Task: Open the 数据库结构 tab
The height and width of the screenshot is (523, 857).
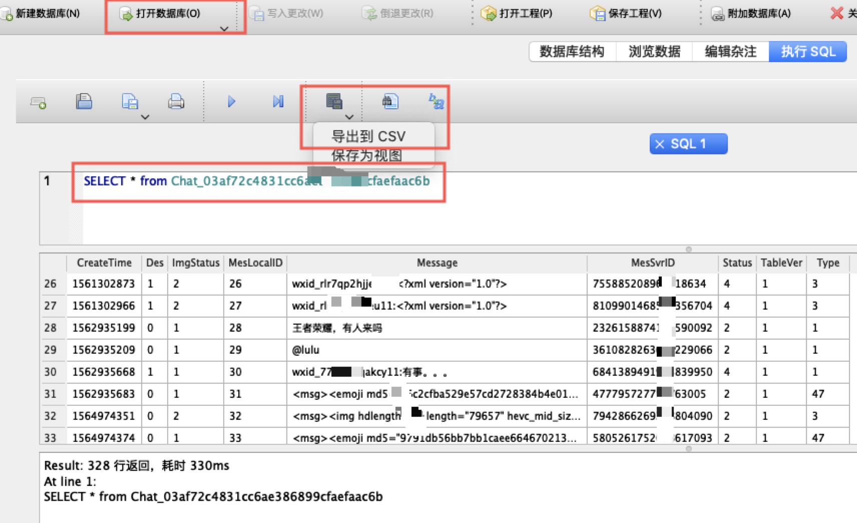Action: pyautogui.click(x=572, y=52)
